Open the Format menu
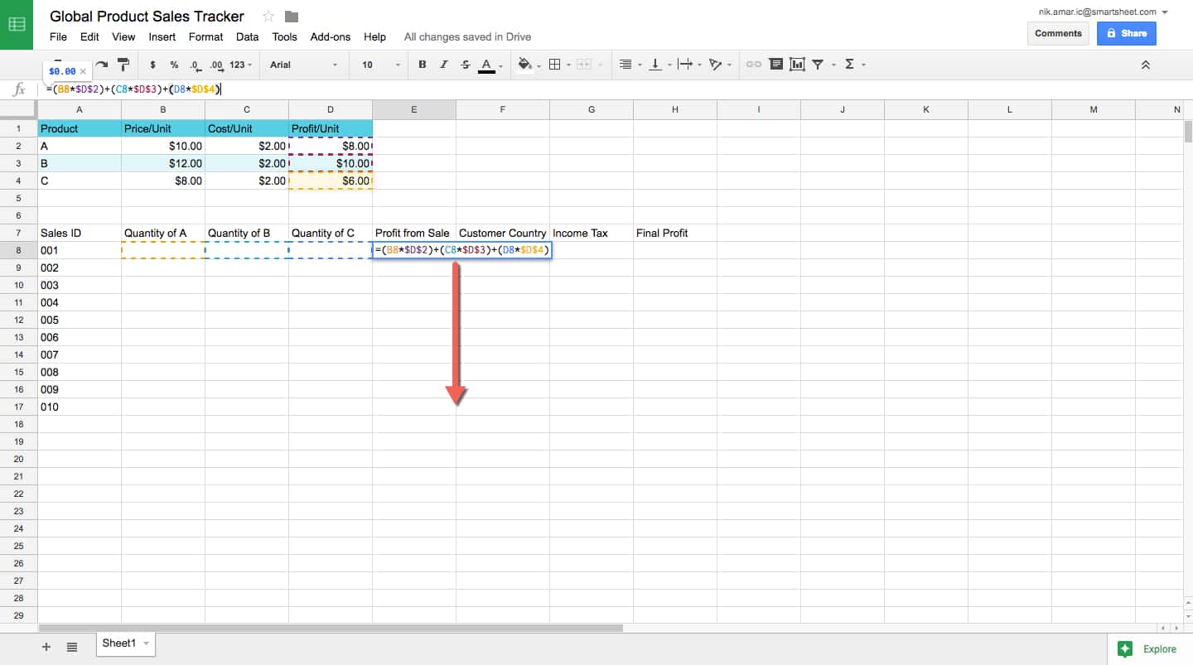 [205, 36]
